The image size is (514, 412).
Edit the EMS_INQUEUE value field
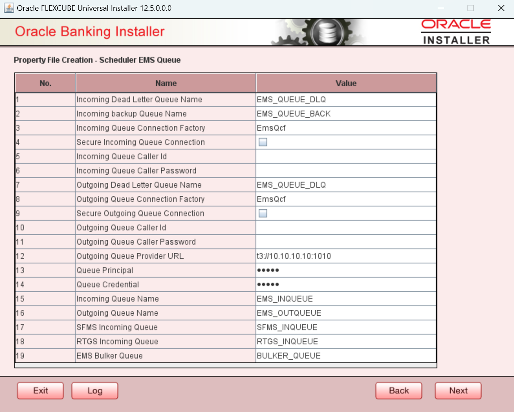(x=346, y=299)
